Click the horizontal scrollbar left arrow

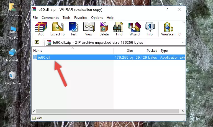click(34, 112)
